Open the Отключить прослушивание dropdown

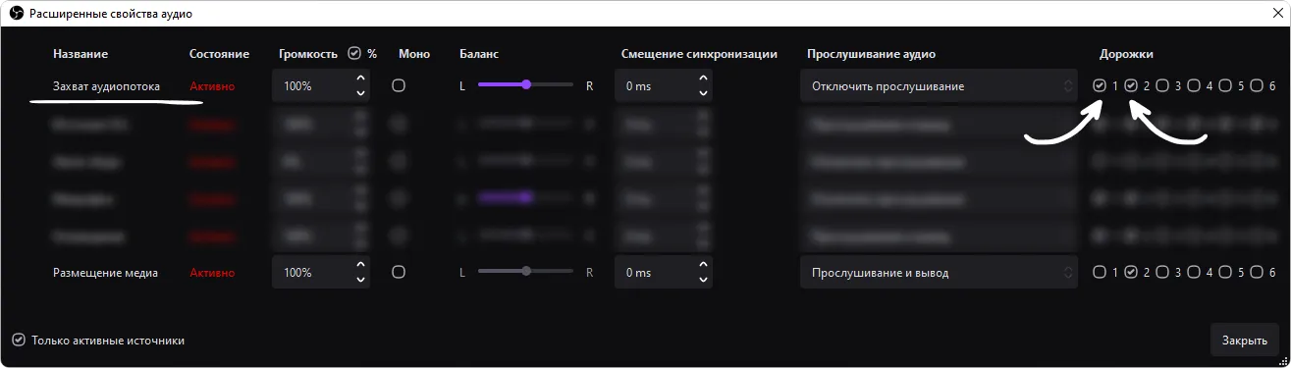[939, 85]
